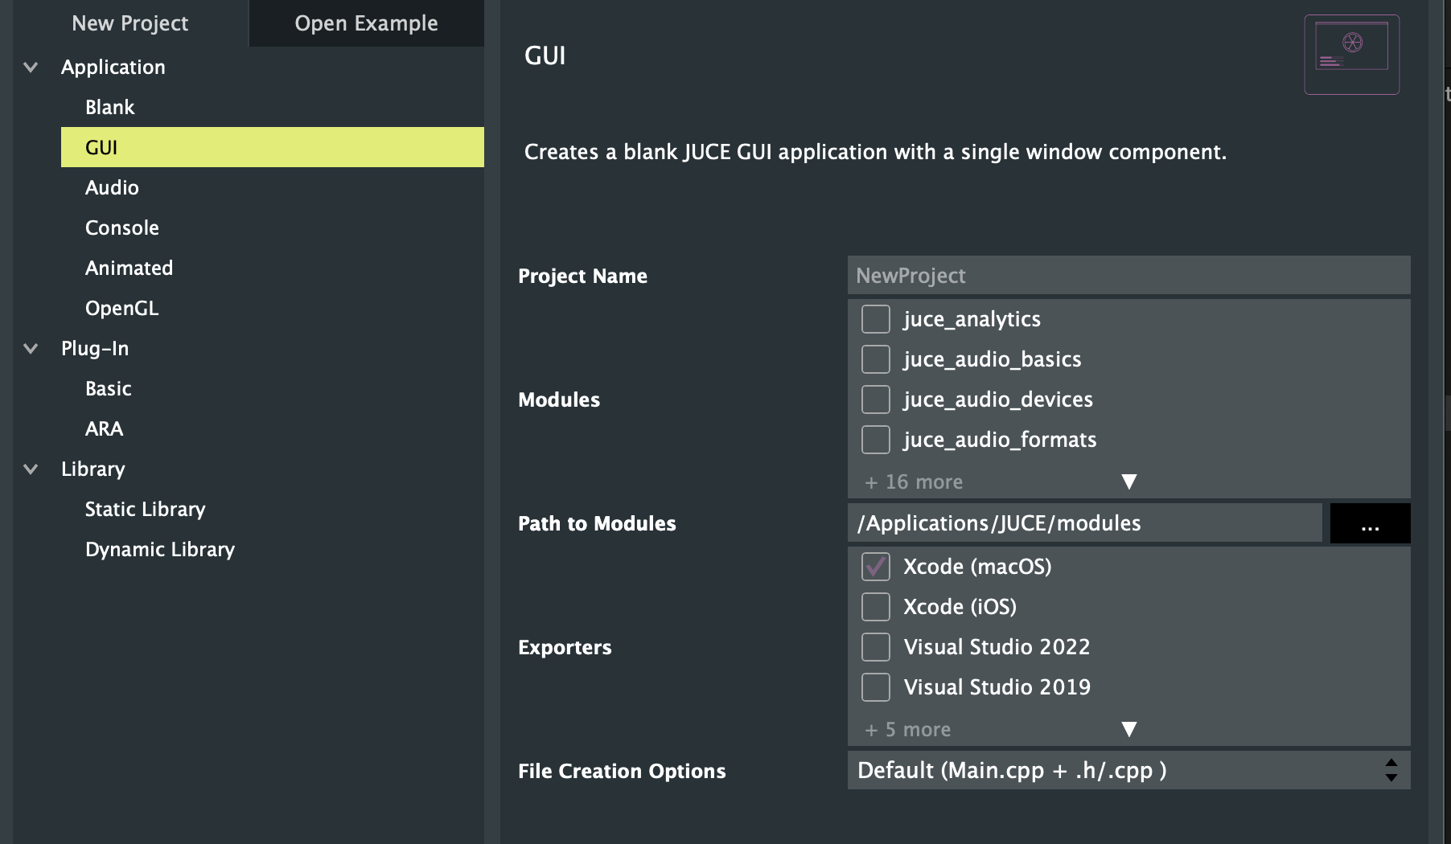Enable the Visual Studio 2022 exporter
The image size is (1451, 844).
point(876,647)
